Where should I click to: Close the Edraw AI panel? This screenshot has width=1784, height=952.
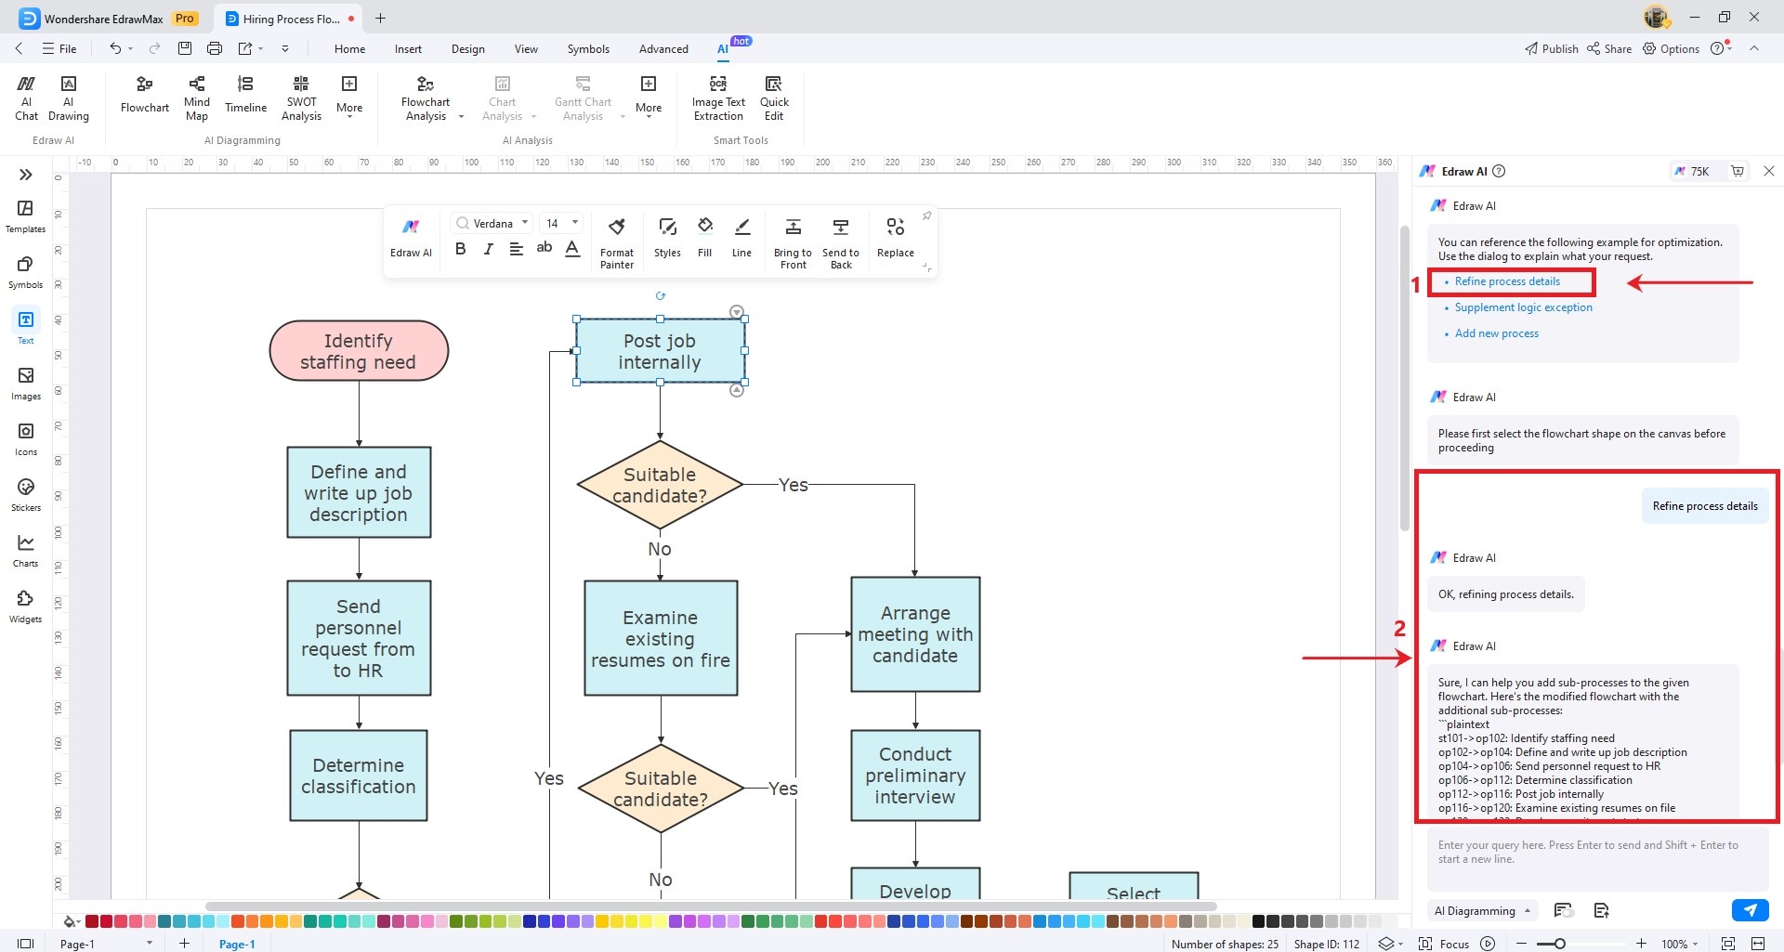tap(1769, 171)
